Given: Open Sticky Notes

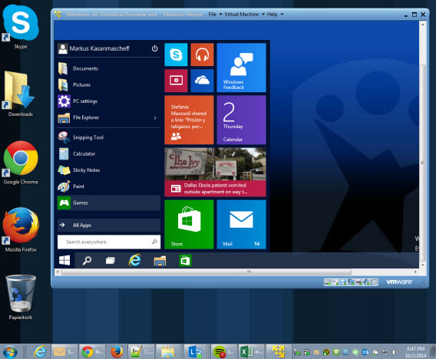Looking at the screenshot, I should point(109,170).
